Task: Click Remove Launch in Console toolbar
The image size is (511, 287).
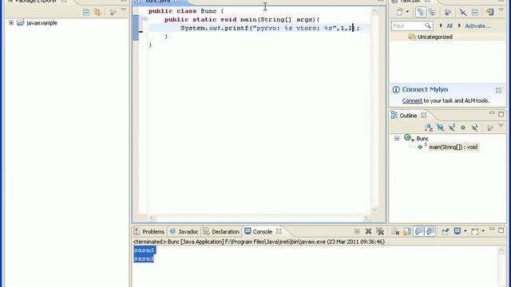Action: coord(368,231)
